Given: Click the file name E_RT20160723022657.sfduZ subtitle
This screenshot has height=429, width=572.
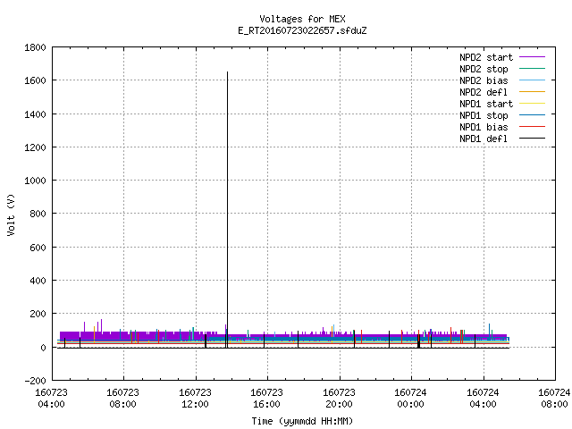Looking at the screenshot, I should click(302, 30).
